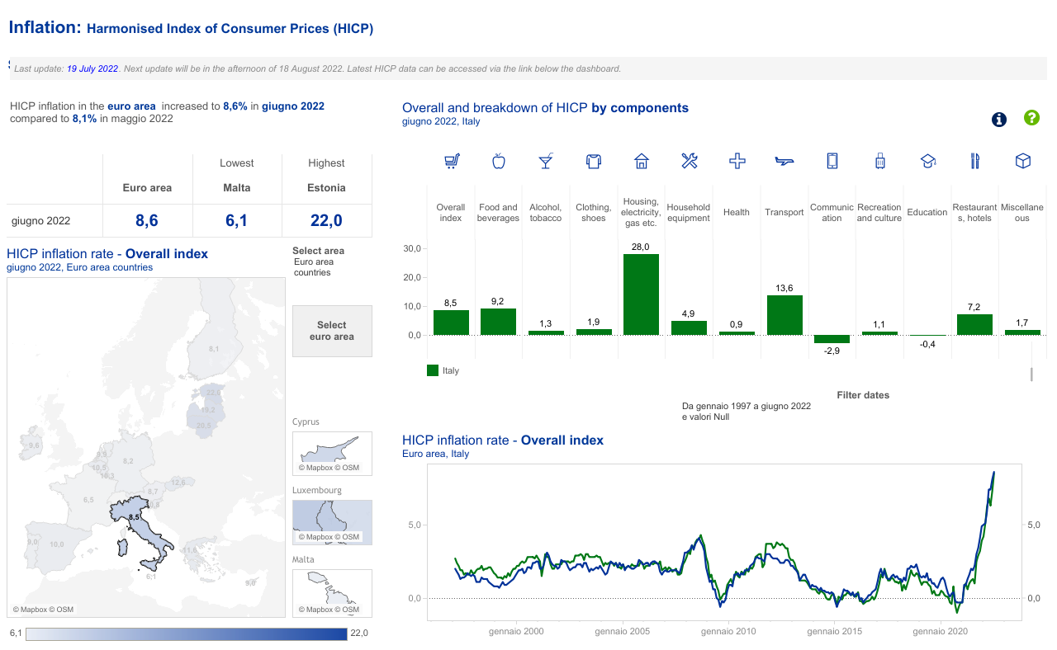
Task: Click the smartphone Communication icon
Action: pos(832,162)
